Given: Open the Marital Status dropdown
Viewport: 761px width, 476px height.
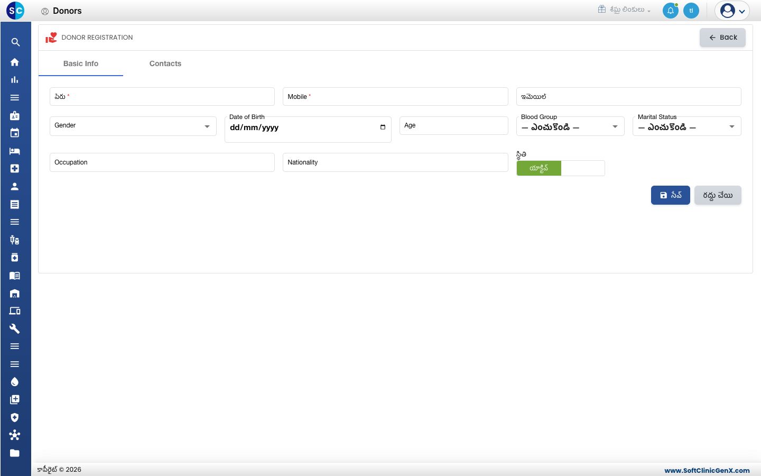Looking at the screenshot, I should coord(687,126).
